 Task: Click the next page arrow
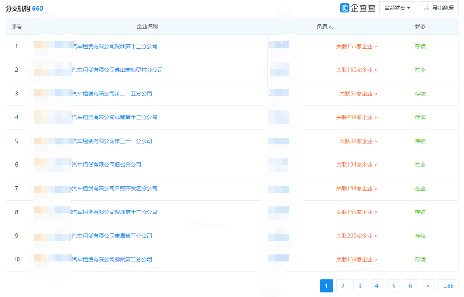click(x=427, y=286)
